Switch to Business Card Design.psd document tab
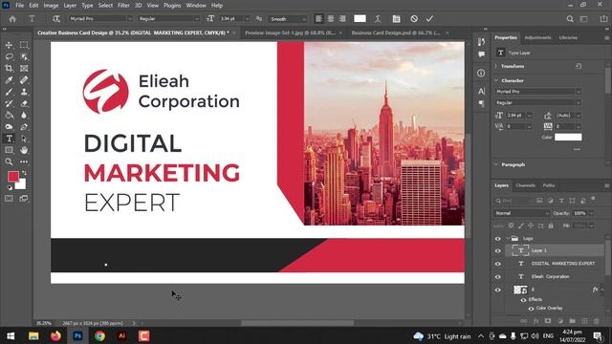This screenshot has width=612, height=344. [x=396, y=33]
